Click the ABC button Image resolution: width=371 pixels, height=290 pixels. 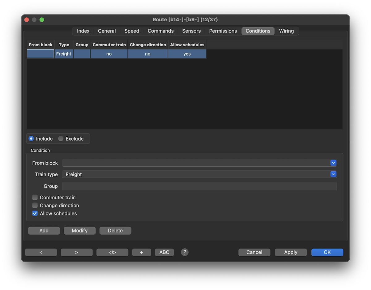coord(164,252)
